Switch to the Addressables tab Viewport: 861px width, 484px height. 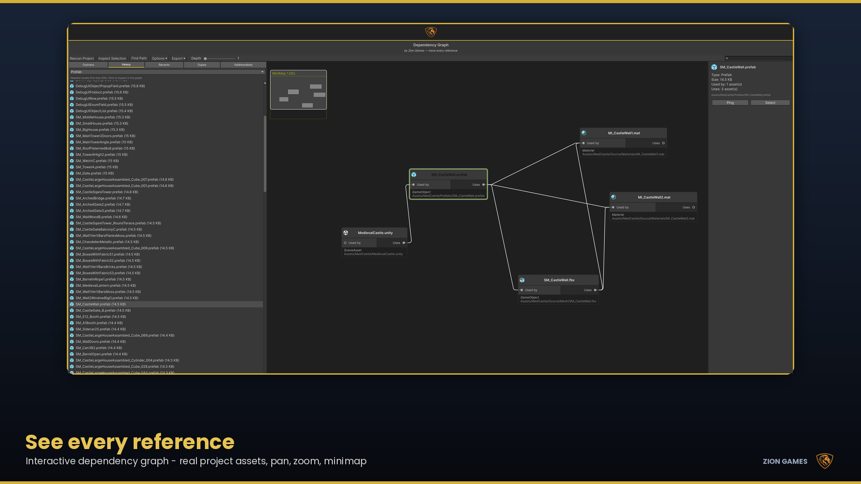(244, 65)
